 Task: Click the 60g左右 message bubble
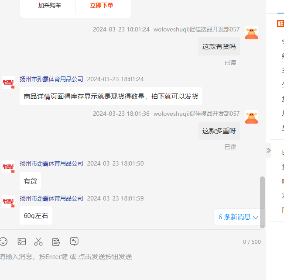click(x=36, y=216)
